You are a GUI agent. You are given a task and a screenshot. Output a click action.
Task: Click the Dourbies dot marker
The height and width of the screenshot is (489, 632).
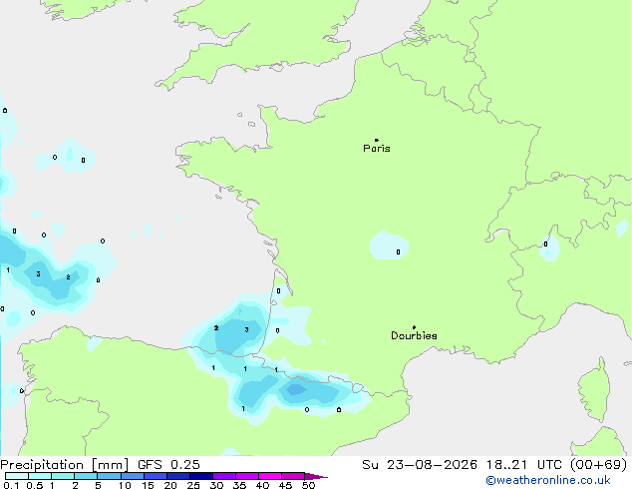click(414, 327)
